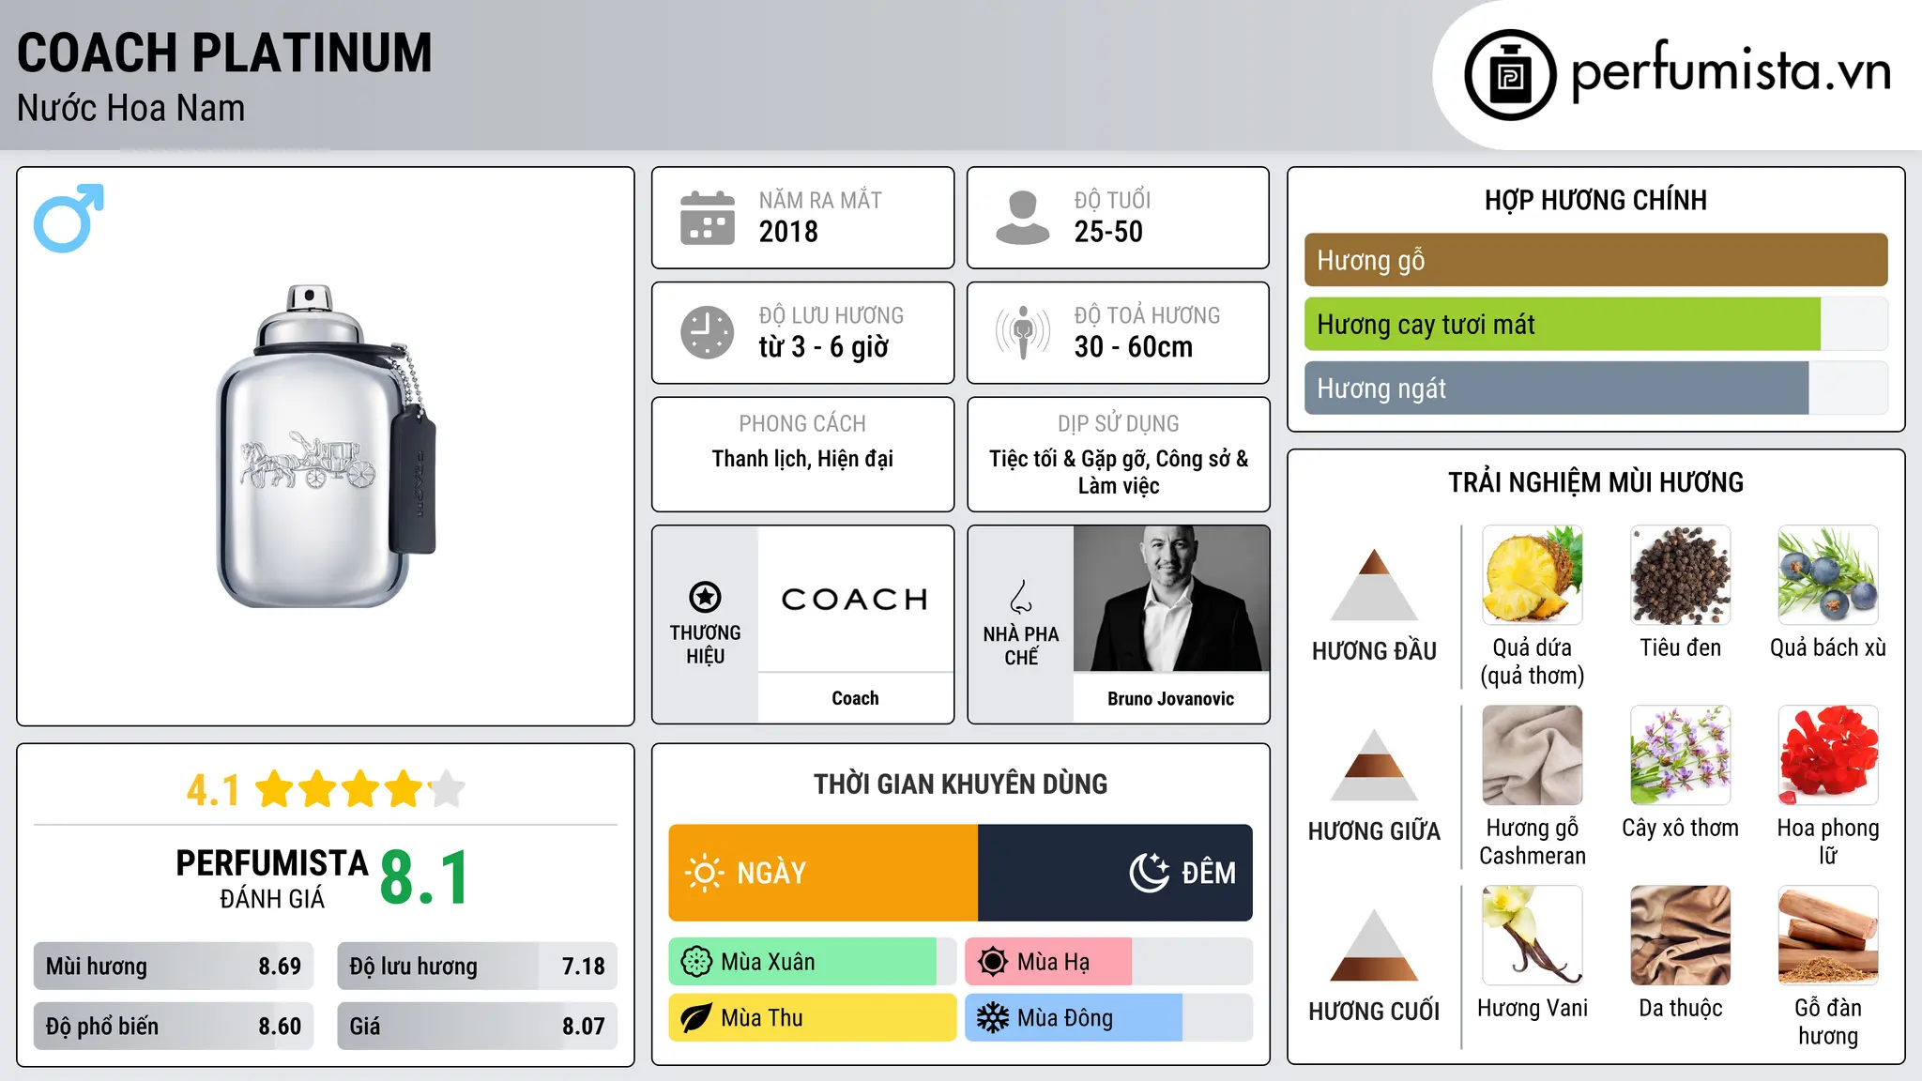This screenshot has height=1081, width=1922.
Task: Click the Hương giữa pyramid icon
Action: (x=1374, y=765)
